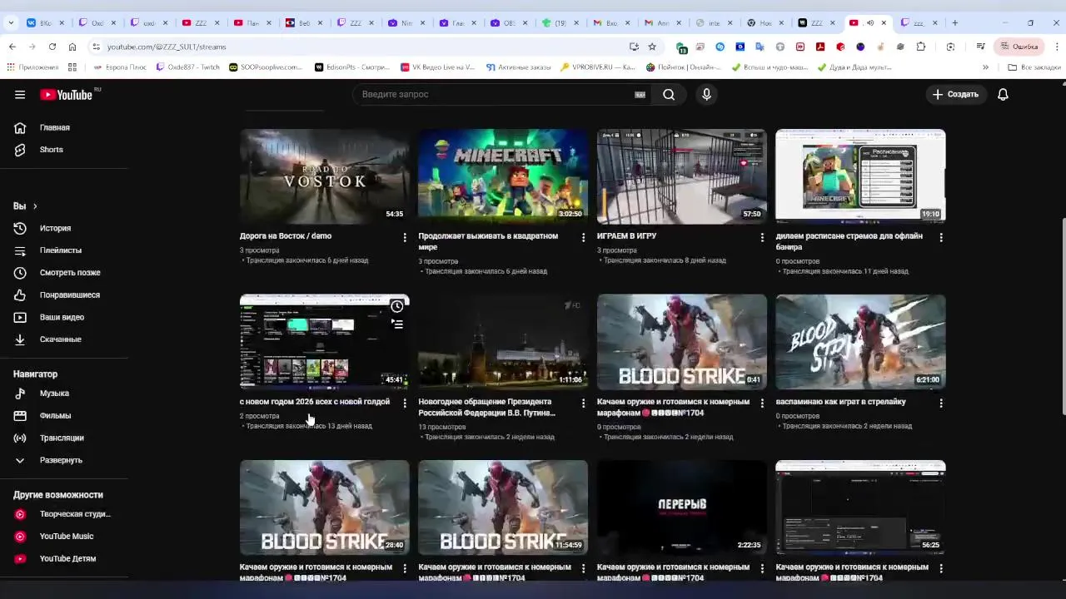
Task: Bookmark this page with star icon
Action: click(x=652, y=47)
